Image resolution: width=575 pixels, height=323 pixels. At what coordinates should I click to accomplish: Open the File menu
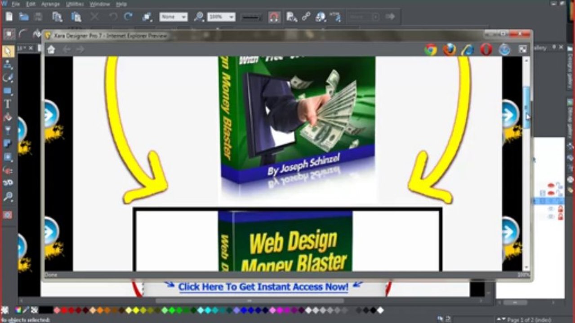(x=16, y=4)
